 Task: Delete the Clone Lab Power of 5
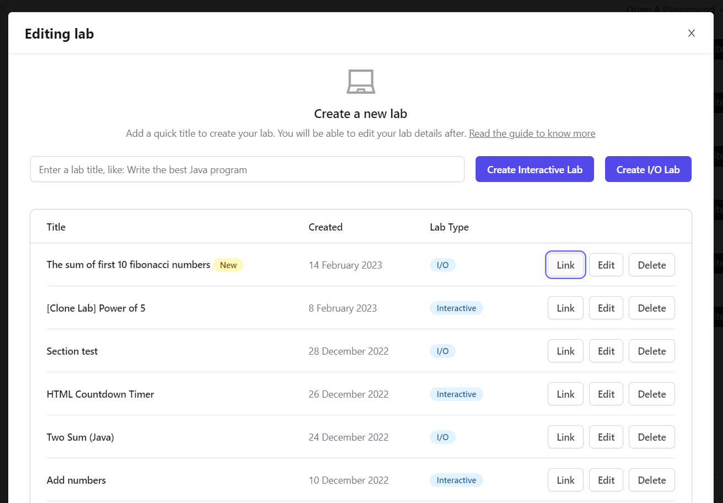[651, 308]
